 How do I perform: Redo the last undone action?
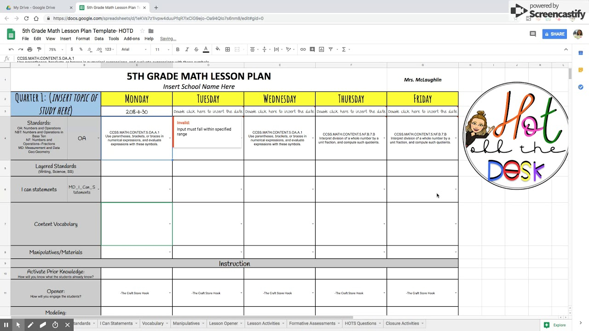[x=20, y=49]
